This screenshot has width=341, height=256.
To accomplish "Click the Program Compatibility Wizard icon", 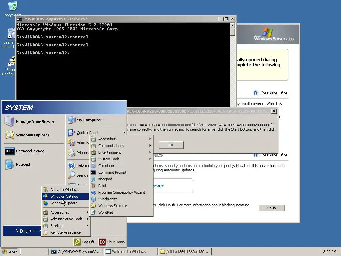I will (x=93, y=192).
